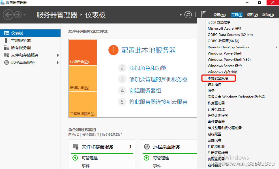
Task: Click 可管理性 in 文件和存储服务 tile
Action: (x=90, y=158)
